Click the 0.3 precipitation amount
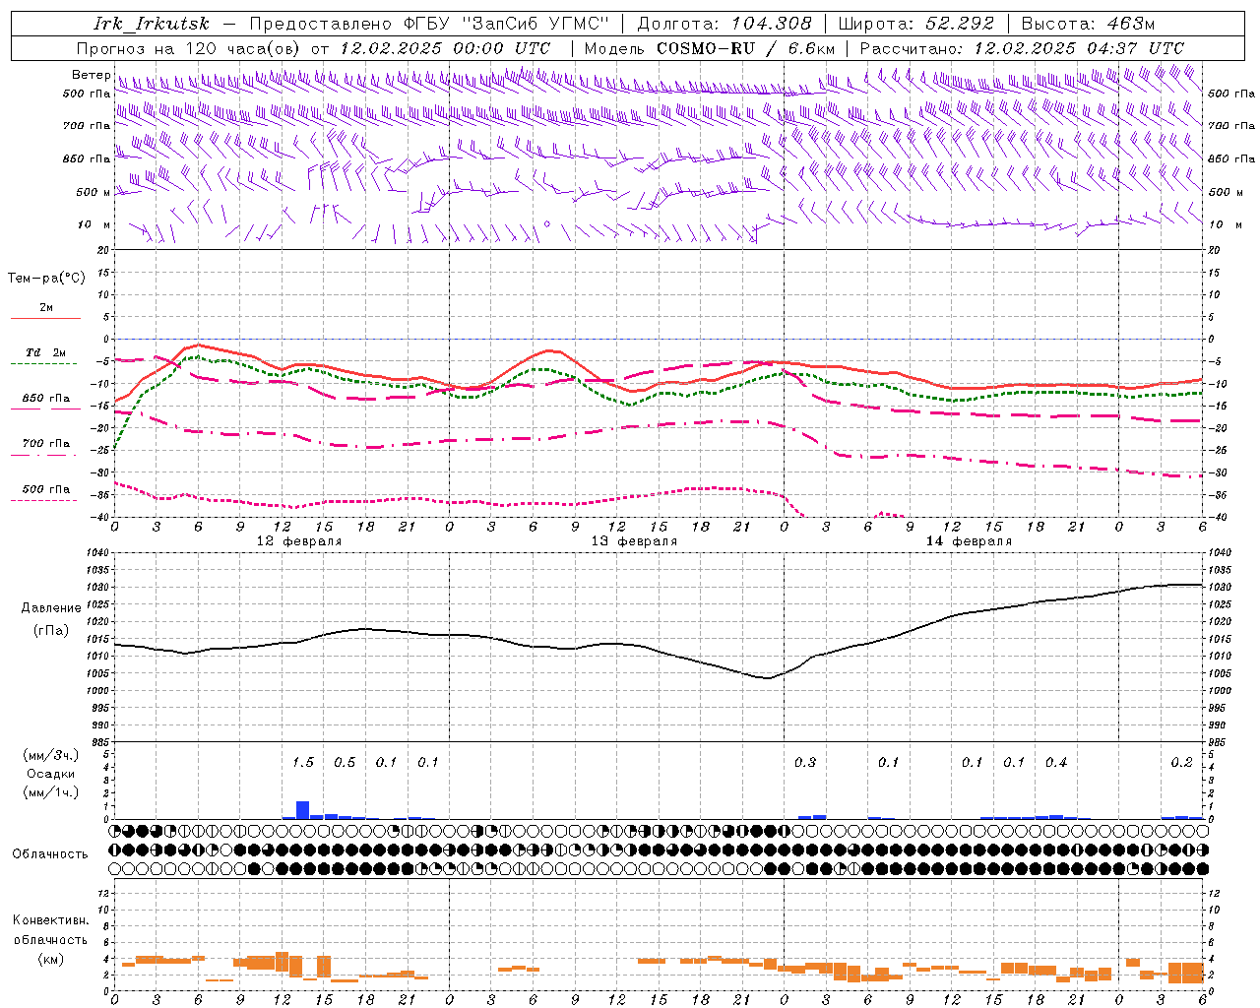The width and height of the screenshot is (1260, 1008). tap(805, 762)
